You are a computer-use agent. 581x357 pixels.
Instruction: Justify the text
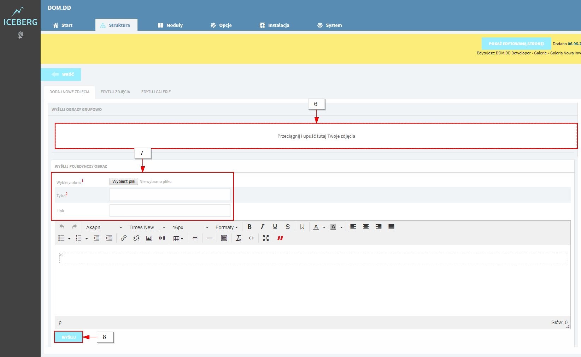tap(391, 227)
